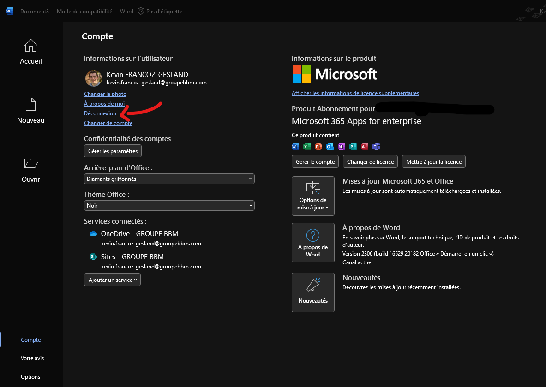Click the SharePoint Sites icon
Image resolution: width=546 pixels, height=387 pixels.
93,257
